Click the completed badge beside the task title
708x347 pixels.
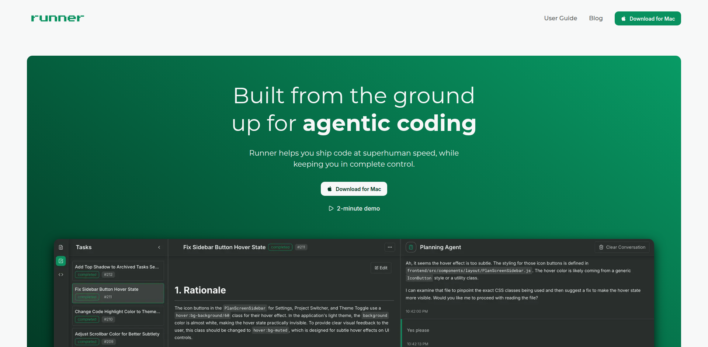point(280,247)
